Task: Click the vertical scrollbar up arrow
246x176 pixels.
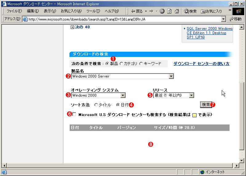Action: pos(242,27)
